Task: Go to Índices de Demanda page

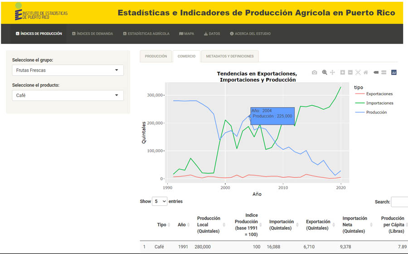Action: pos(92,34)
